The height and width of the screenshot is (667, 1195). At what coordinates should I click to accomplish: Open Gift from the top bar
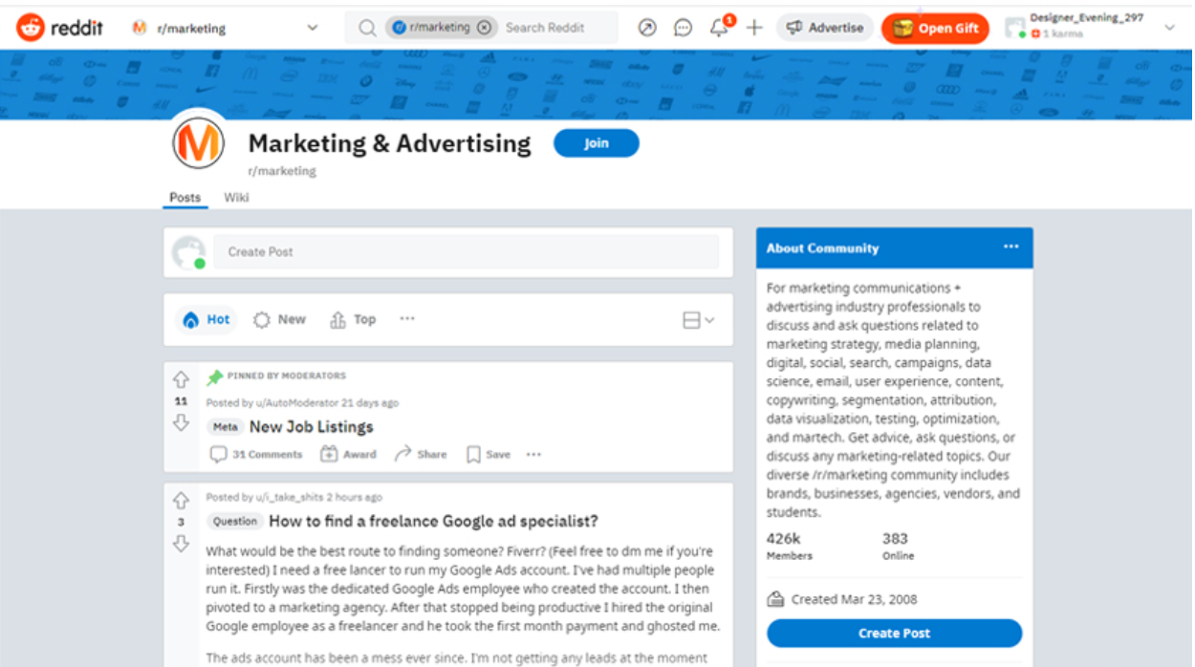click(935, 28)
